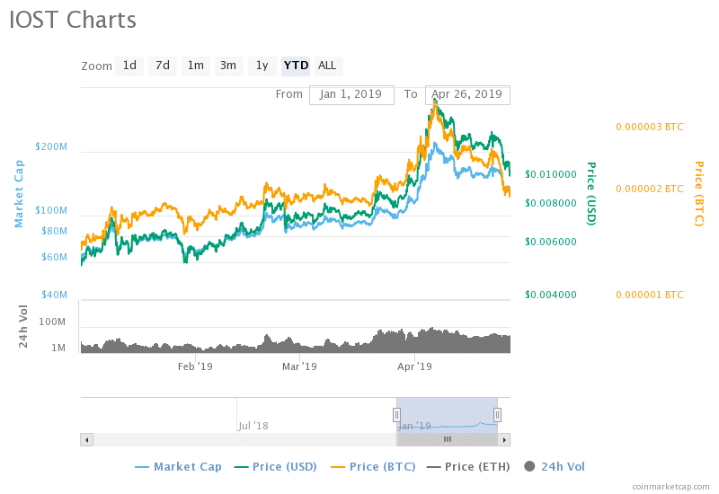719x494 pixels.
Task: Select the 7d zoom range
Action: click(163, 66)
